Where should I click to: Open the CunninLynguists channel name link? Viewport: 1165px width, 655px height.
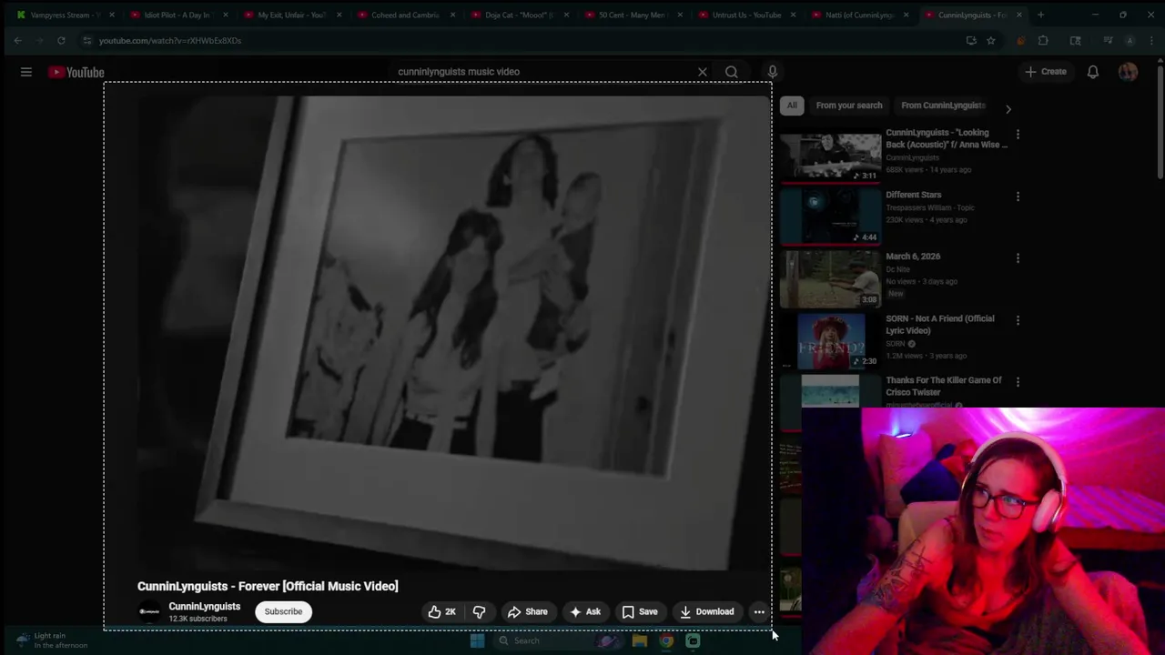(204, 607)
